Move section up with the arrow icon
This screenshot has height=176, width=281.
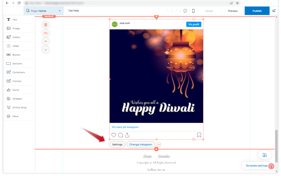point(46,41)
